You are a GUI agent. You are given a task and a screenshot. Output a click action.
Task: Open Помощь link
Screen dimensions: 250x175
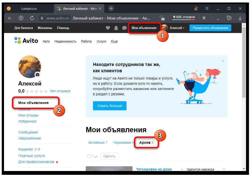point(63,28)
